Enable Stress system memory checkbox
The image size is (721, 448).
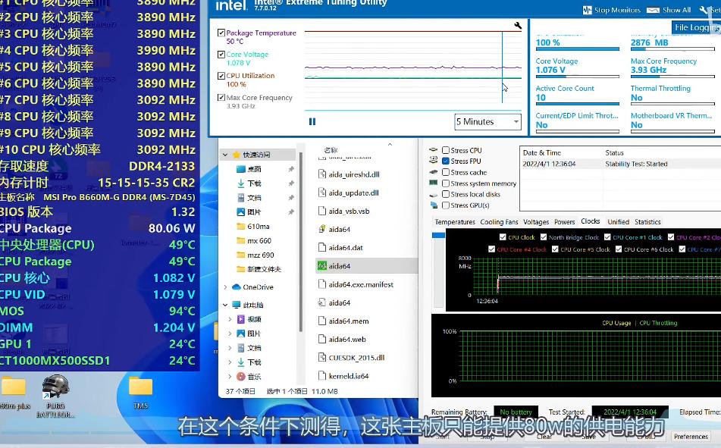pos(446,183)
